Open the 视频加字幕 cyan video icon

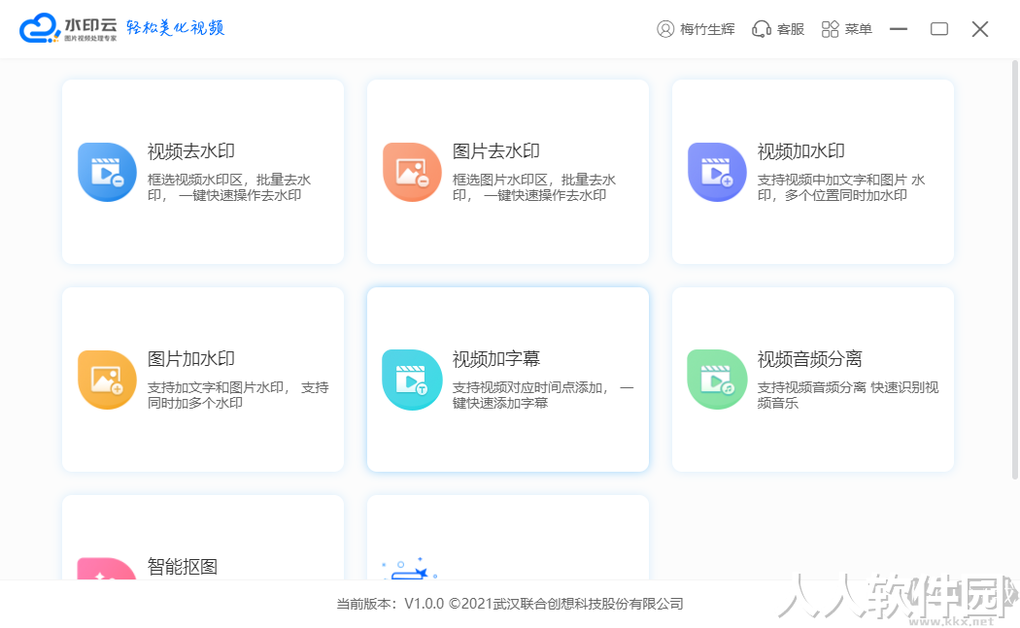pos(412,380)
